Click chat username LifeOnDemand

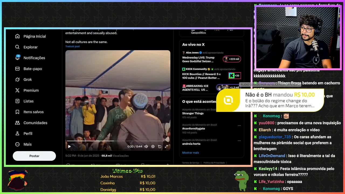click(x=272, y=156)
